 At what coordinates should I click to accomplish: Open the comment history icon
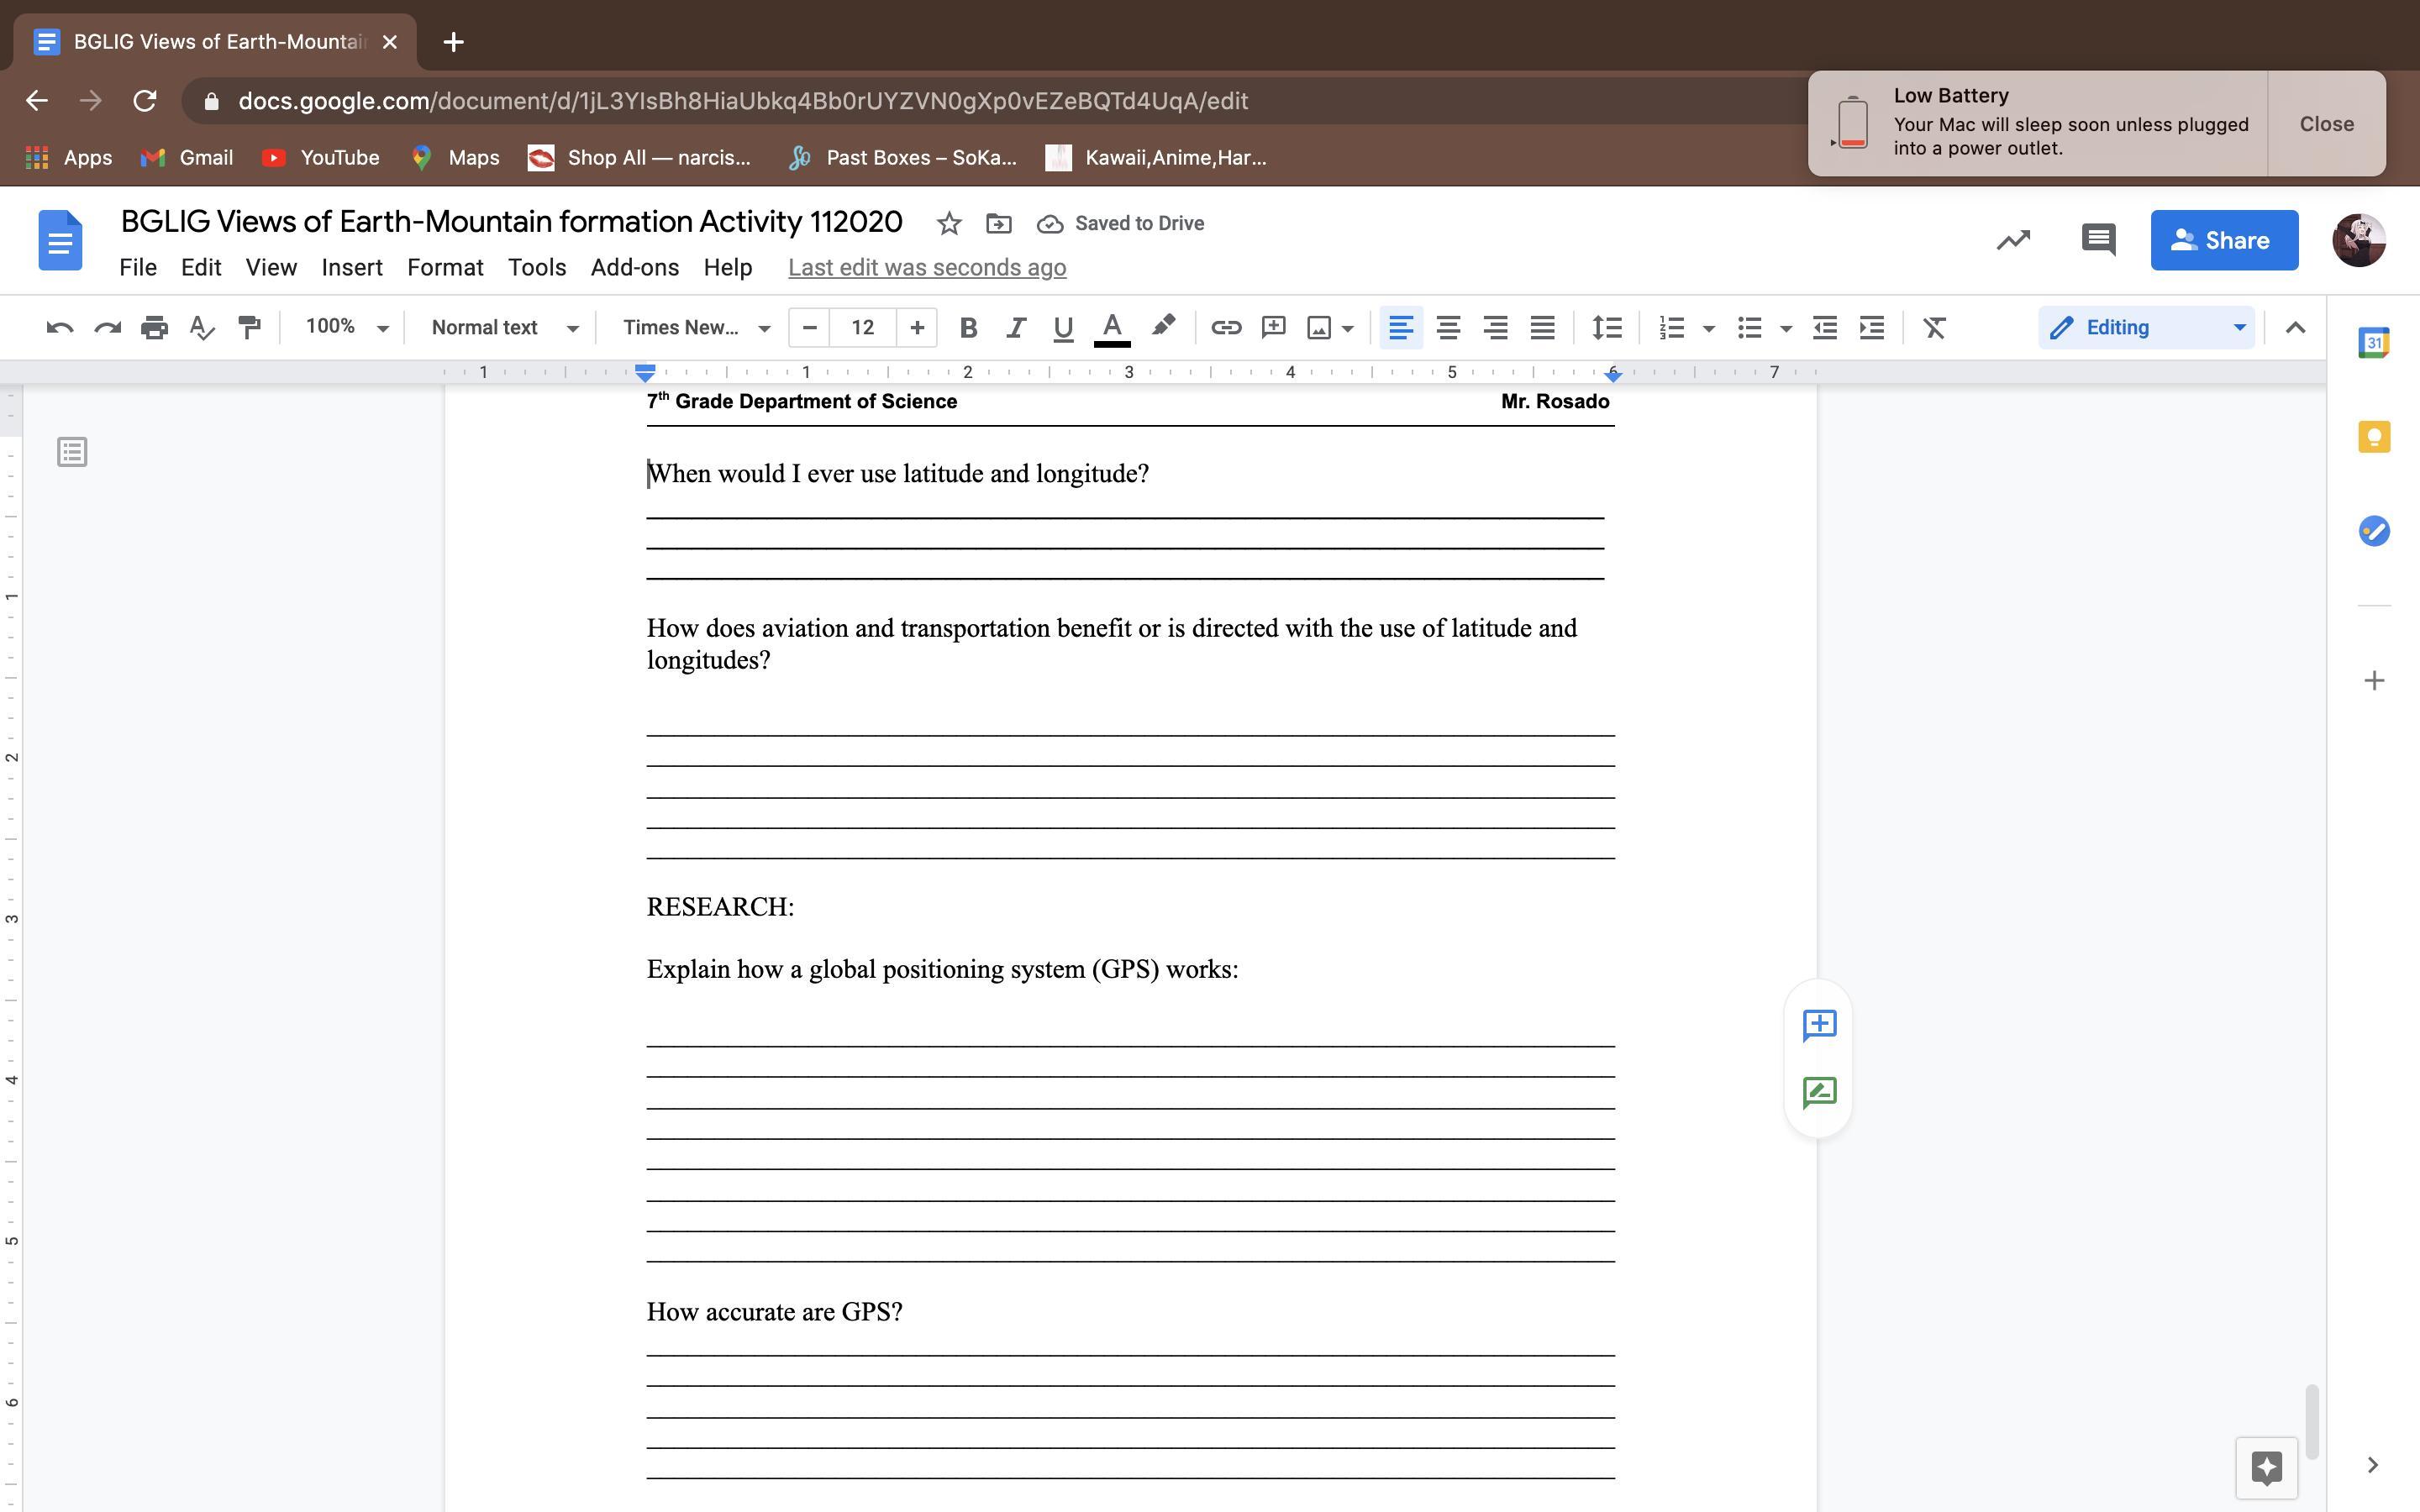[2097, 240]
